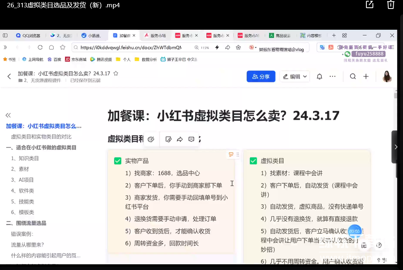Switch to the 2、无货 browser tab
This screenshot has width=403, height=270.
tap(61, 35)
